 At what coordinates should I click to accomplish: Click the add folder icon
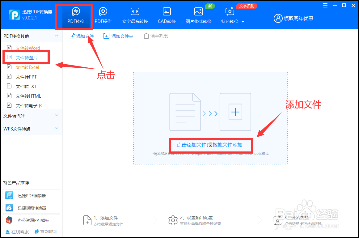[x=106, y=36]
